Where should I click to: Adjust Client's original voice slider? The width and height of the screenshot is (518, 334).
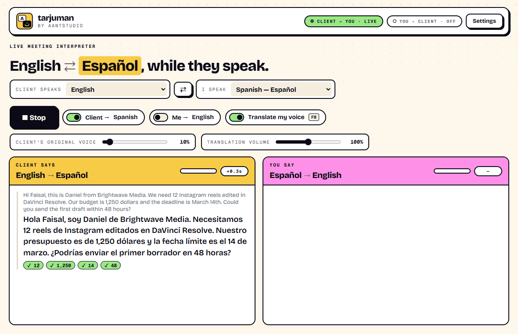point(135,142)
